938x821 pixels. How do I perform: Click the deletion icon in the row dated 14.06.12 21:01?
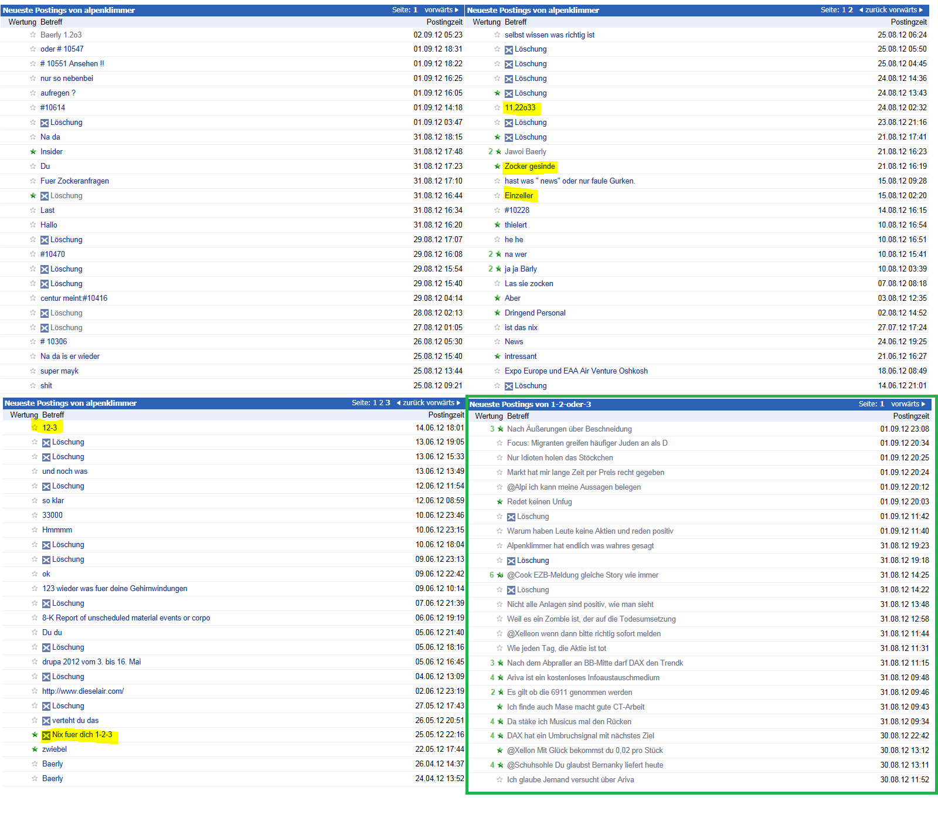pyautogui.click(x=509, y=386)
